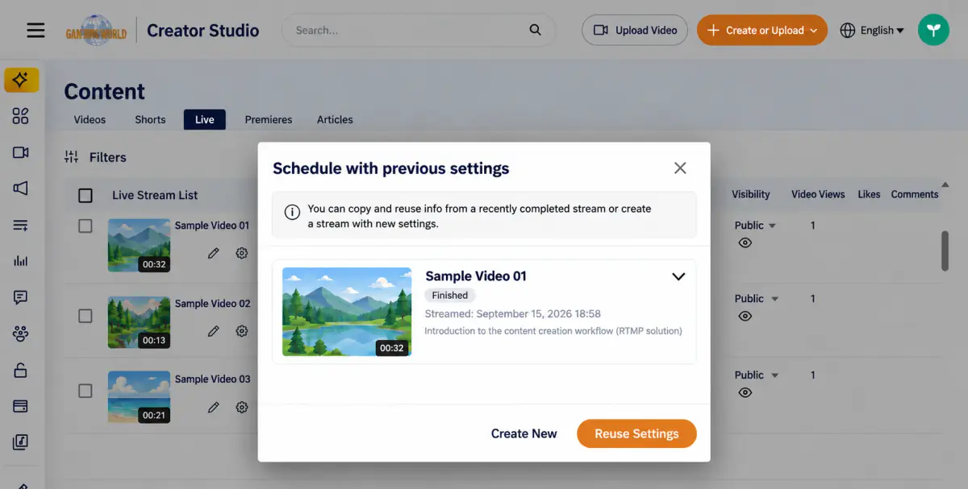Image resolution: width=968 pixels, height=489 pixels.
Task: Click the Video Views column header
Action: [818, 194]
